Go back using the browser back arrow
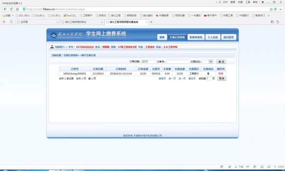 pos(5,9)
